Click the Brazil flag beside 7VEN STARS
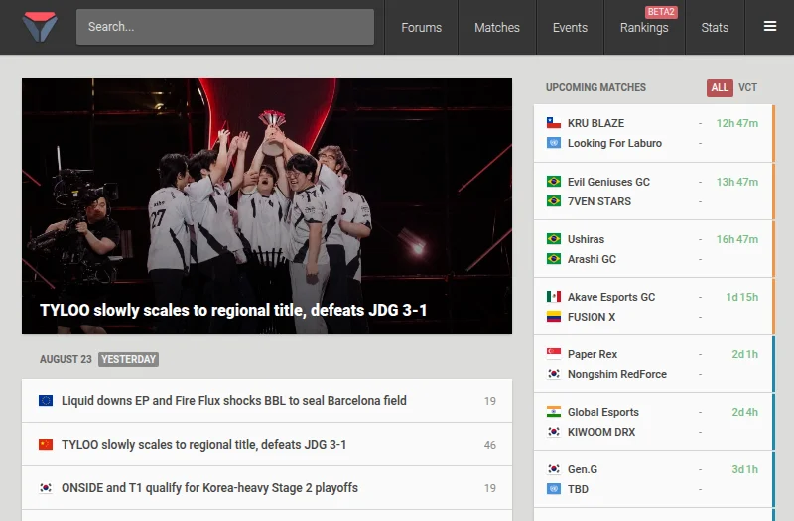The height and width of the screenshot is (521, 794). 554,201
